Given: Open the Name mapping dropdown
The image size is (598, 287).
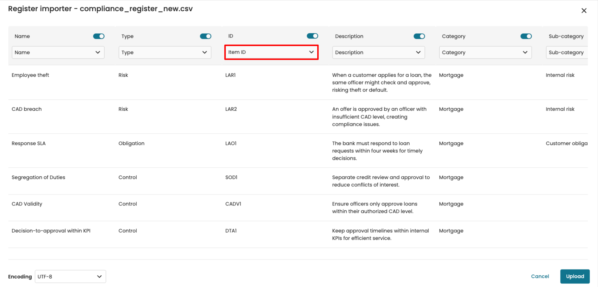Looking at the screenshot, I should tap(58, 52).
